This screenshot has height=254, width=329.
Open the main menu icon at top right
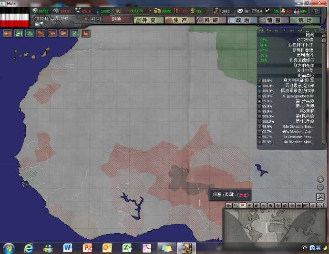pos(315,11)
